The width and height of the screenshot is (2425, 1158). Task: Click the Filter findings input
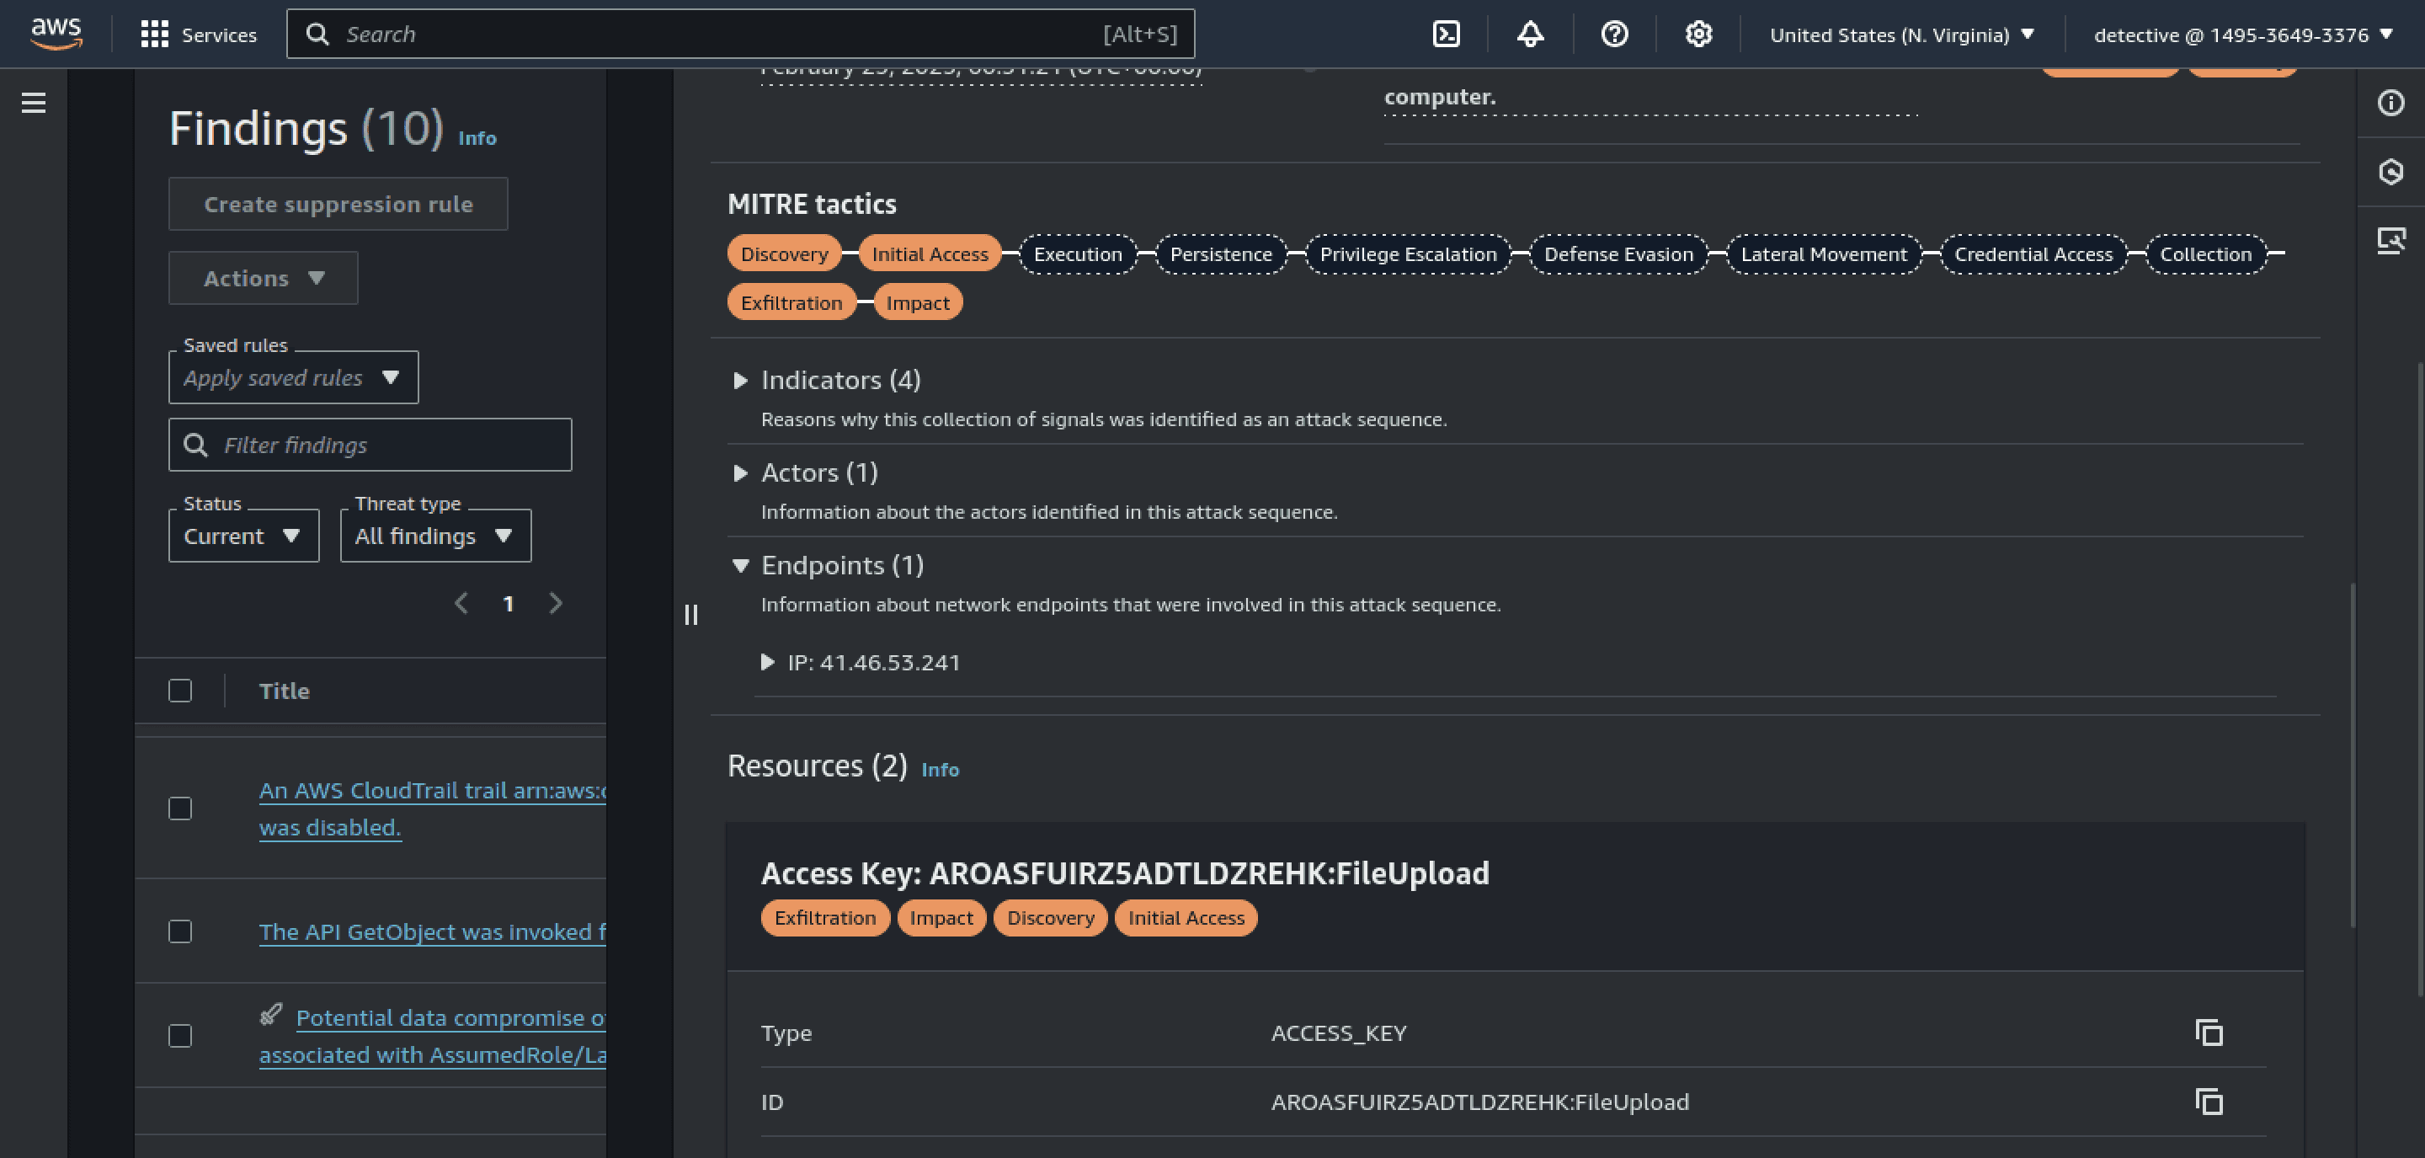pyautogui.click(x=370, y=445)
